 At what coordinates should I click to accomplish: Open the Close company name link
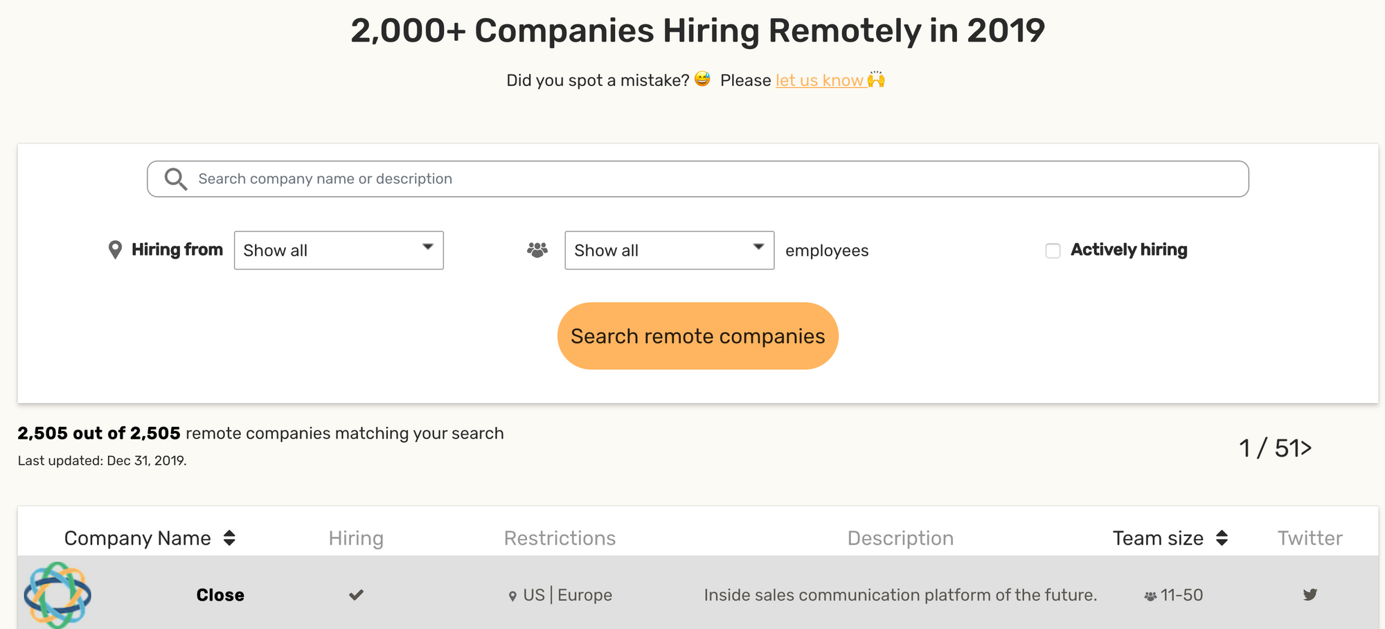(220, 595)
